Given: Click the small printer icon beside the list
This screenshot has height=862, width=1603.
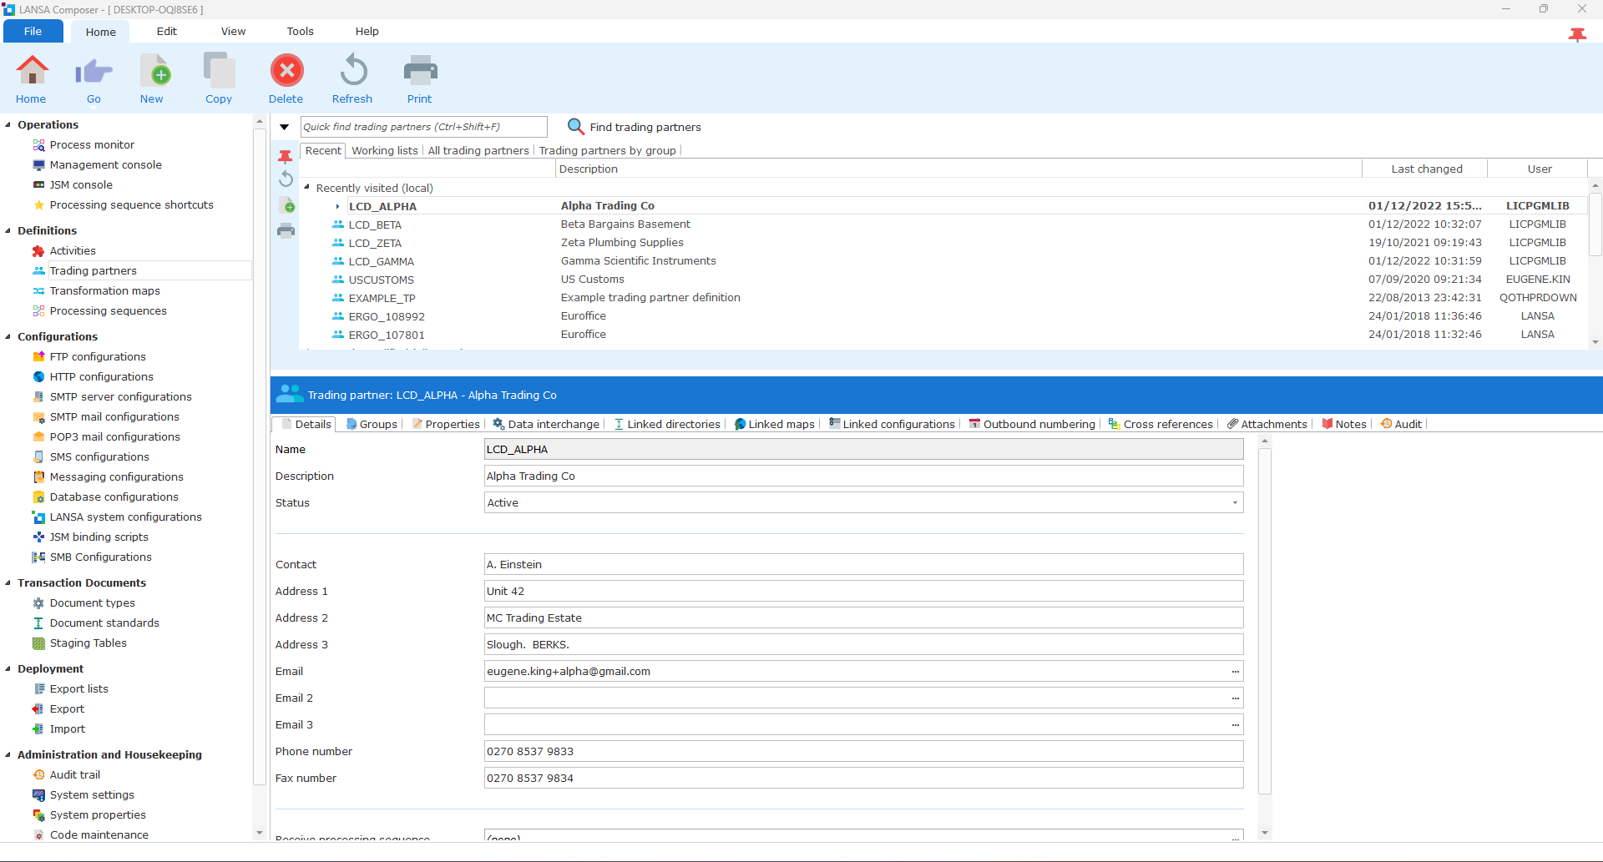Looking at the screenshot, I should 286,231.
